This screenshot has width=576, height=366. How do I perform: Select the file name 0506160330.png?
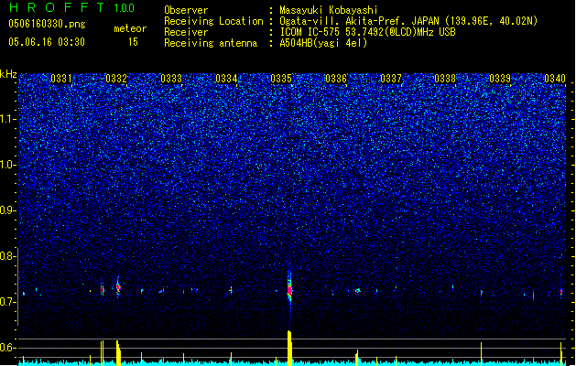point(47,24)
